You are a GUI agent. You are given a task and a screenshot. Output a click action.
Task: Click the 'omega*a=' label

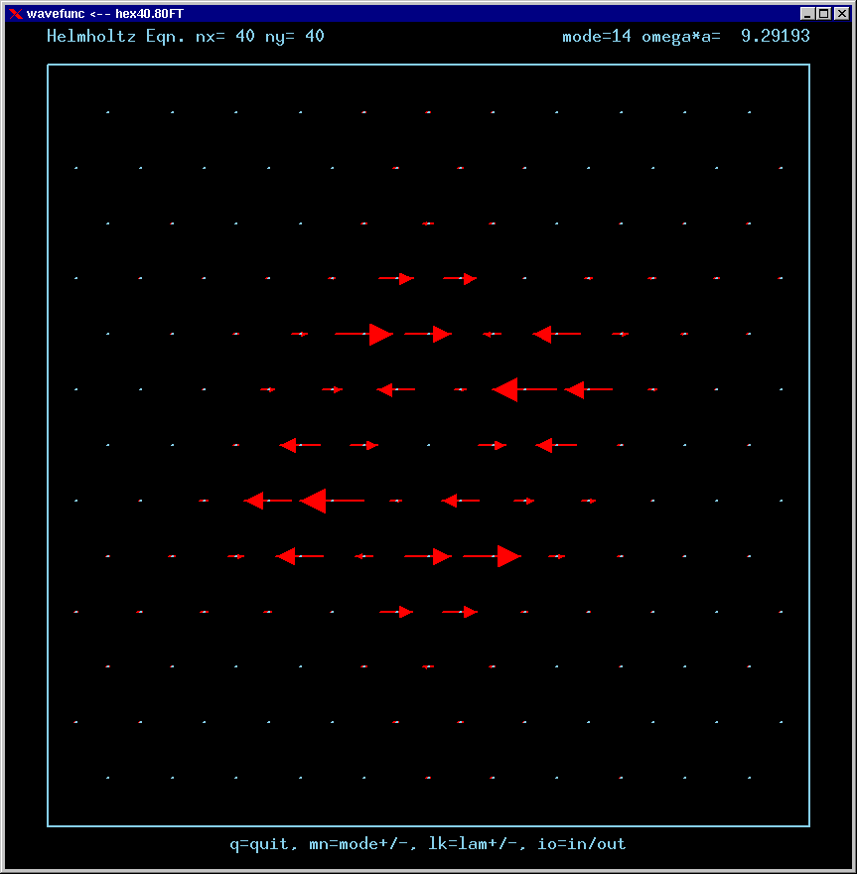tap(681, 38)
